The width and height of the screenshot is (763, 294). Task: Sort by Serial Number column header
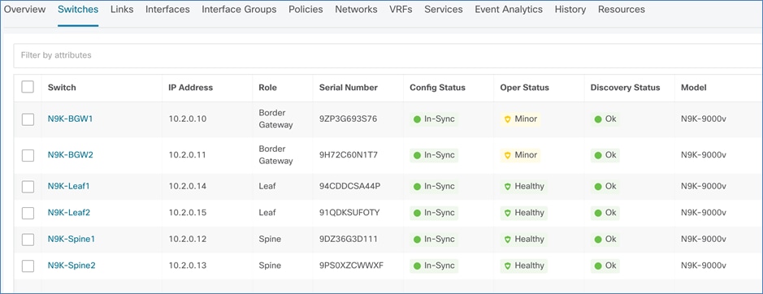click(x=349, y=88)
